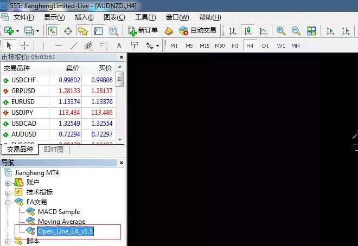Select the cursor arrow tool
The width and height of the screenshot is (358, 246).
tap(9, 46)
